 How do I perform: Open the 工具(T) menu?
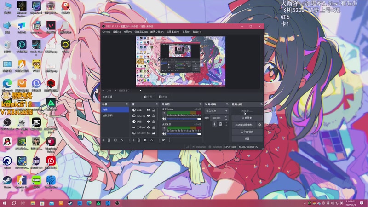186,32
